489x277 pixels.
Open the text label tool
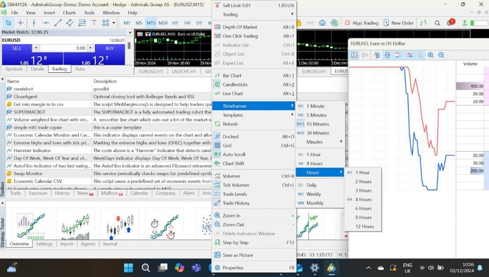(x=94, y=22)
